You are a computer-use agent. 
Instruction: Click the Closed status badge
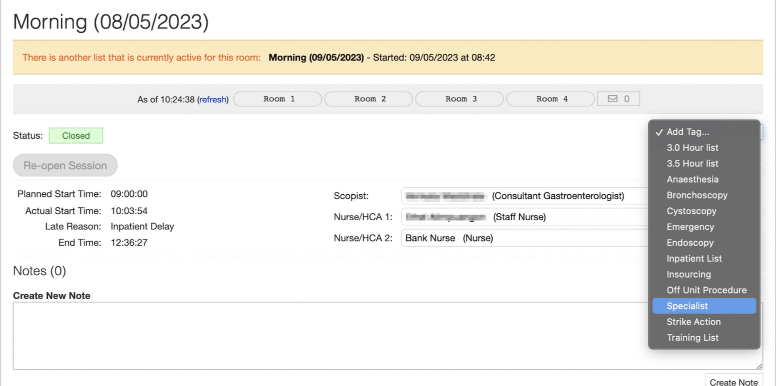point(76,135)
